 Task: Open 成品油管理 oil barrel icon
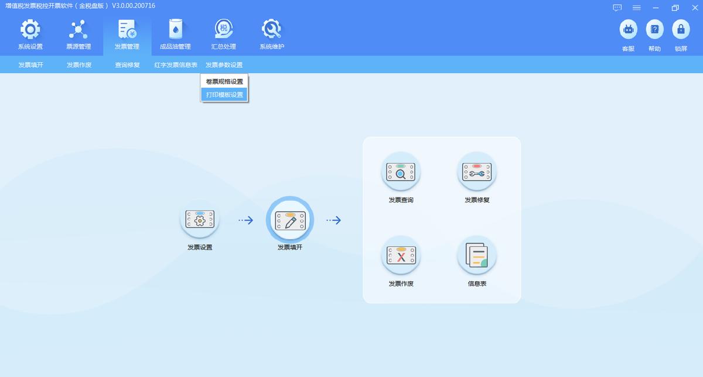[175, 29]
